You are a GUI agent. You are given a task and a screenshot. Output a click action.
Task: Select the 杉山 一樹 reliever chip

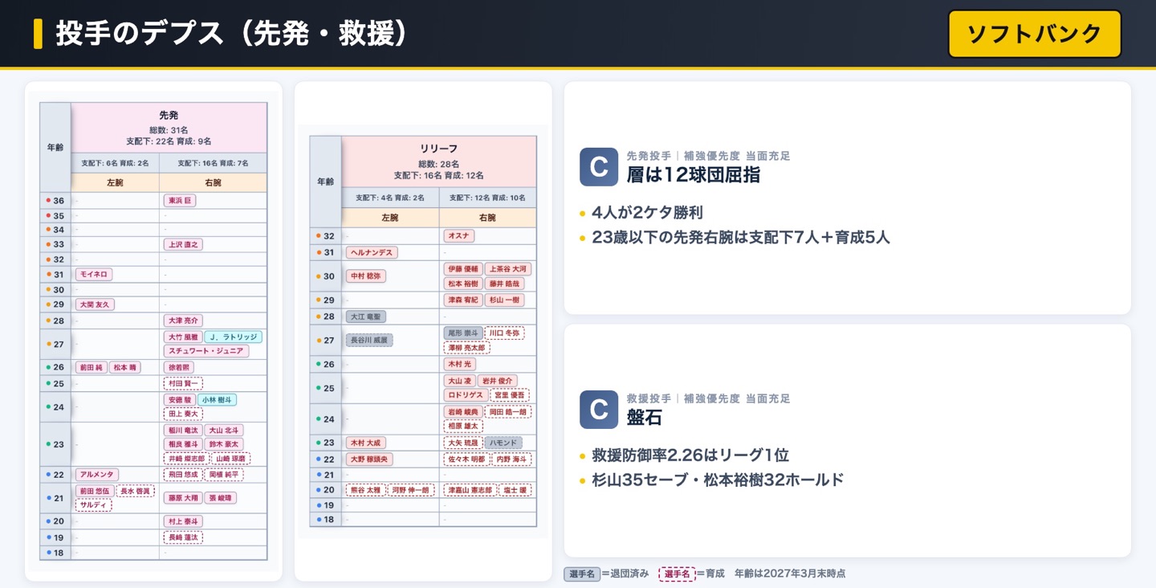[505, 300]
